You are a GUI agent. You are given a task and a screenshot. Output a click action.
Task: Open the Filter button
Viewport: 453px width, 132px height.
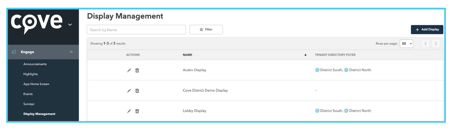click(206, 29)
